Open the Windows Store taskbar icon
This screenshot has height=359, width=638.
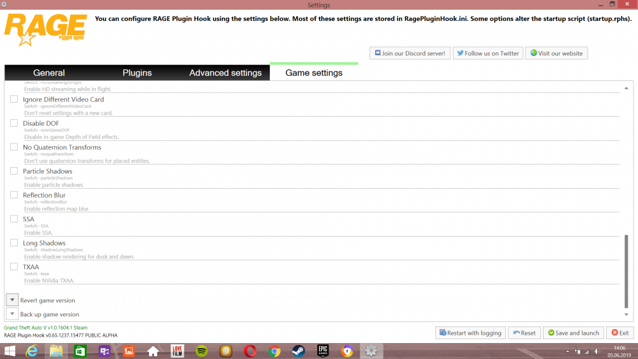[80, 351]
